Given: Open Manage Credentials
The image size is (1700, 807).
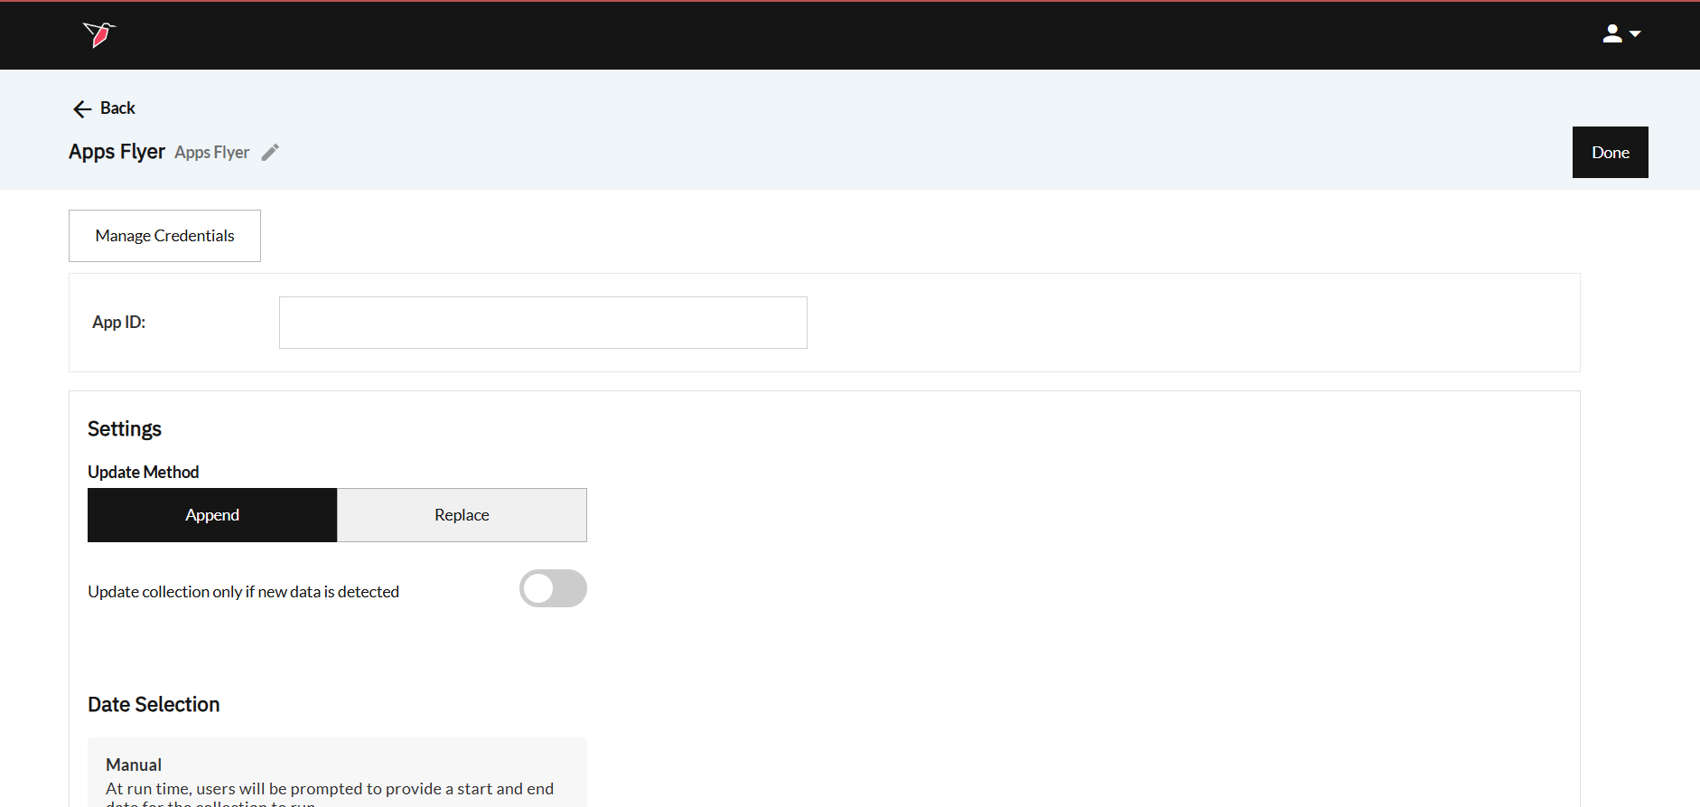Looking at the screenshot, I should tap(164, 236).
